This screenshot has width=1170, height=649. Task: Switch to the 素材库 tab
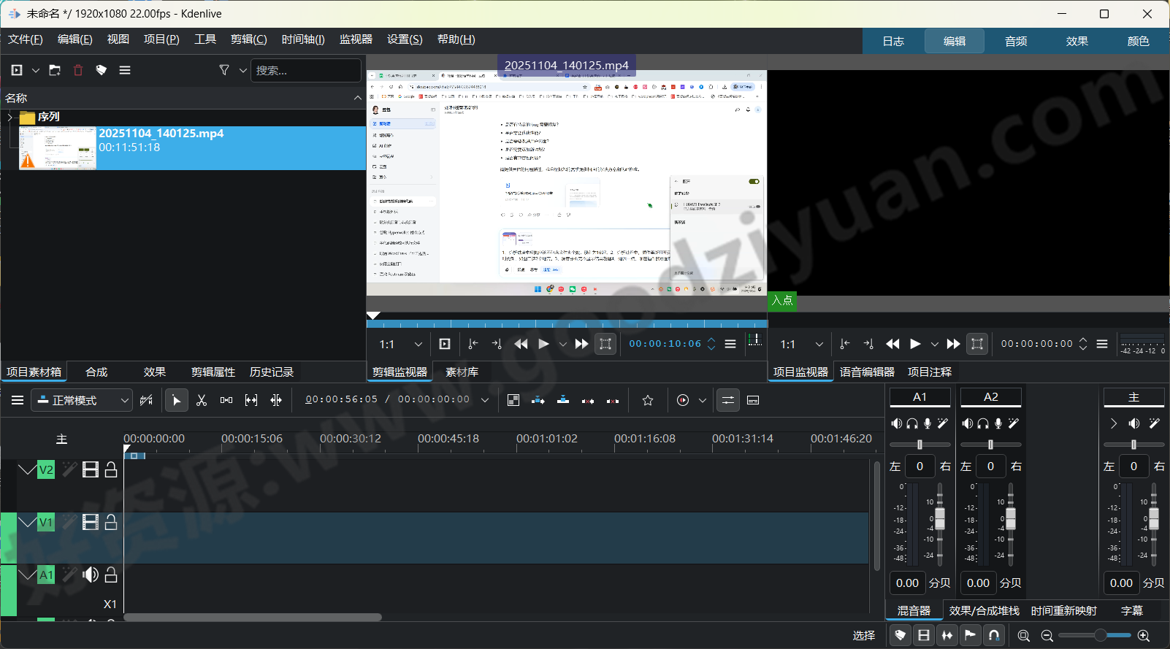(x=462, y=372)
